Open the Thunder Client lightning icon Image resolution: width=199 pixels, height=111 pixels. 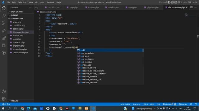[4, 53]
